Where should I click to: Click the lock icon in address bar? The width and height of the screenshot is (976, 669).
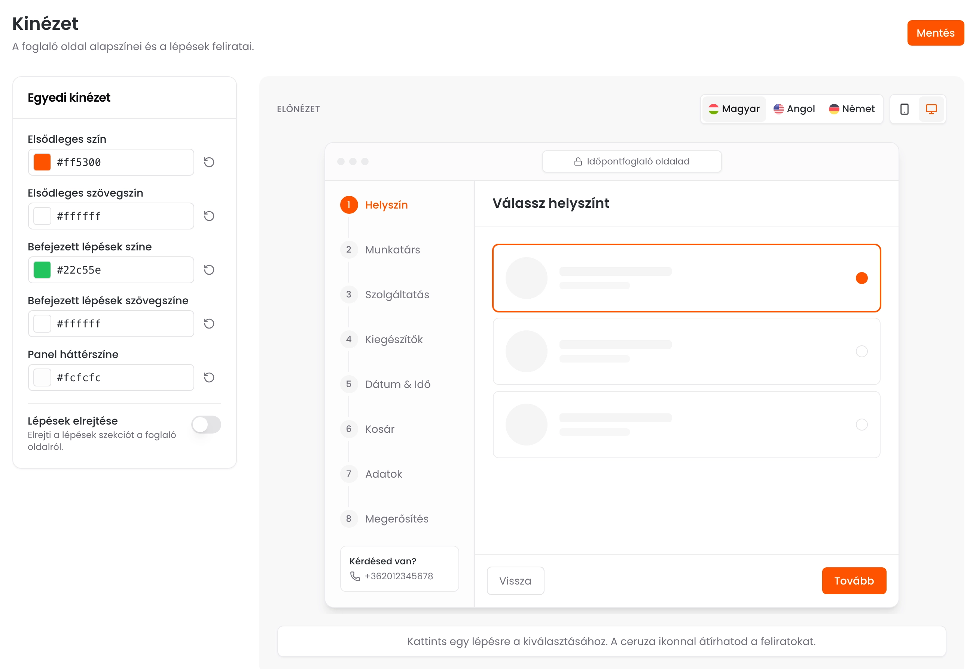click(578, 161)
